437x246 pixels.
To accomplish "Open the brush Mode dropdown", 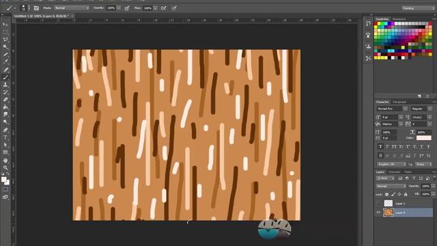I will (72, 8).
